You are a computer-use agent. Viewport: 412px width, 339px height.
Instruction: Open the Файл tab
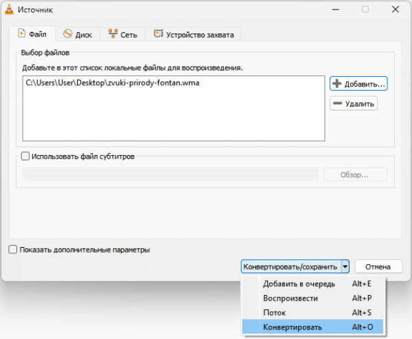tap(32, 34)
